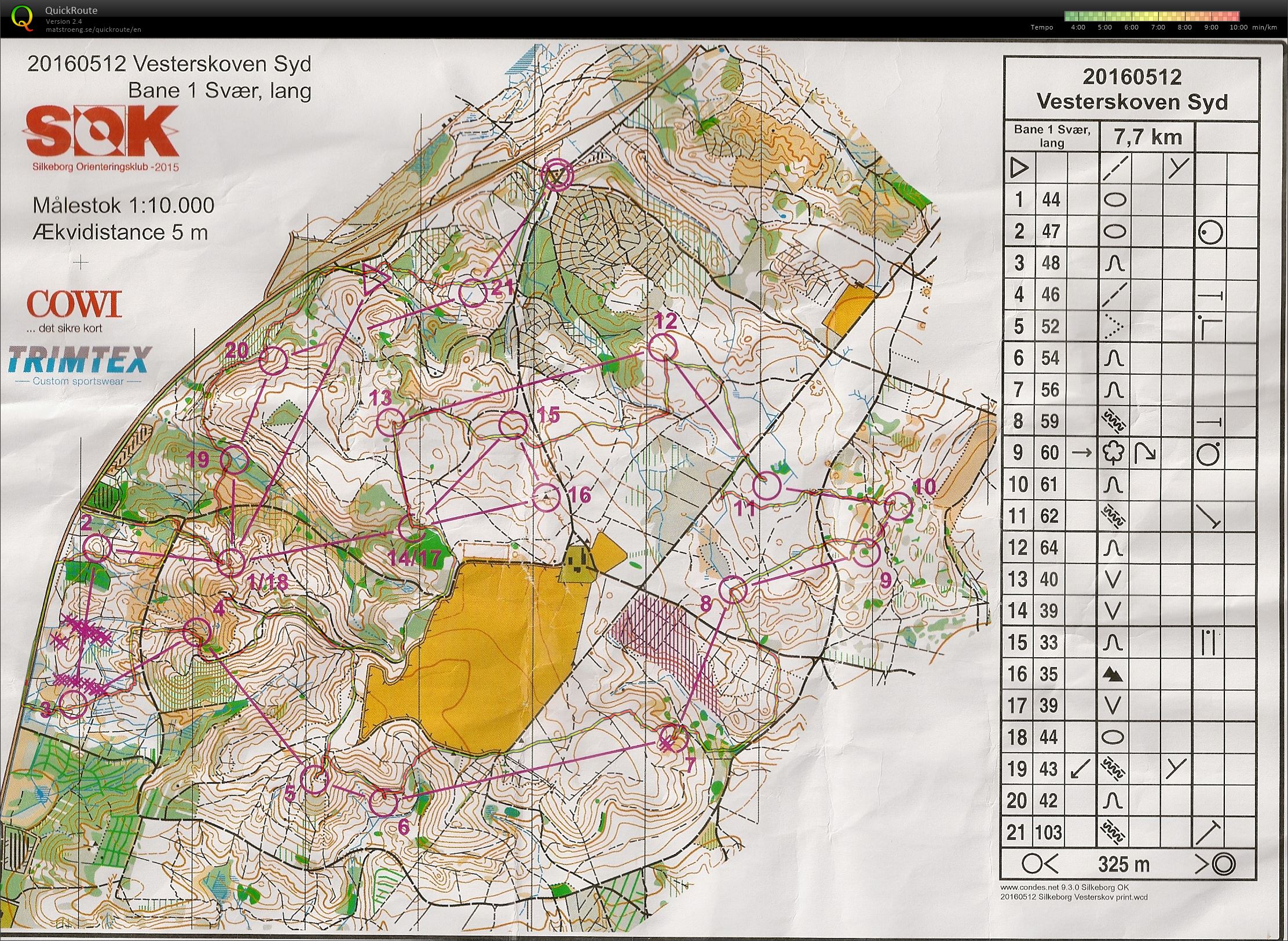The height and width of the screenshot is (941, 1288).
Task: Click the map title 20160512 Vesterskoven Syd
Action: click(x=169, y=64)
